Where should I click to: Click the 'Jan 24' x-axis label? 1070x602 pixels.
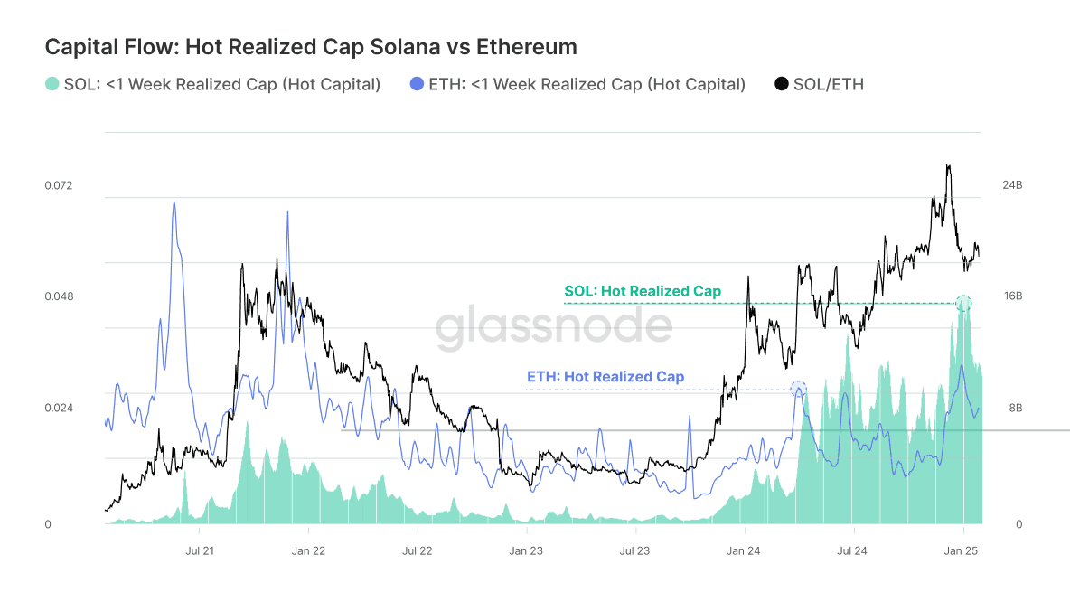(743, 550)
